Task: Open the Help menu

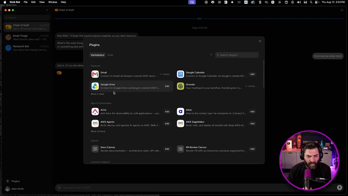Action: [63, 2]
